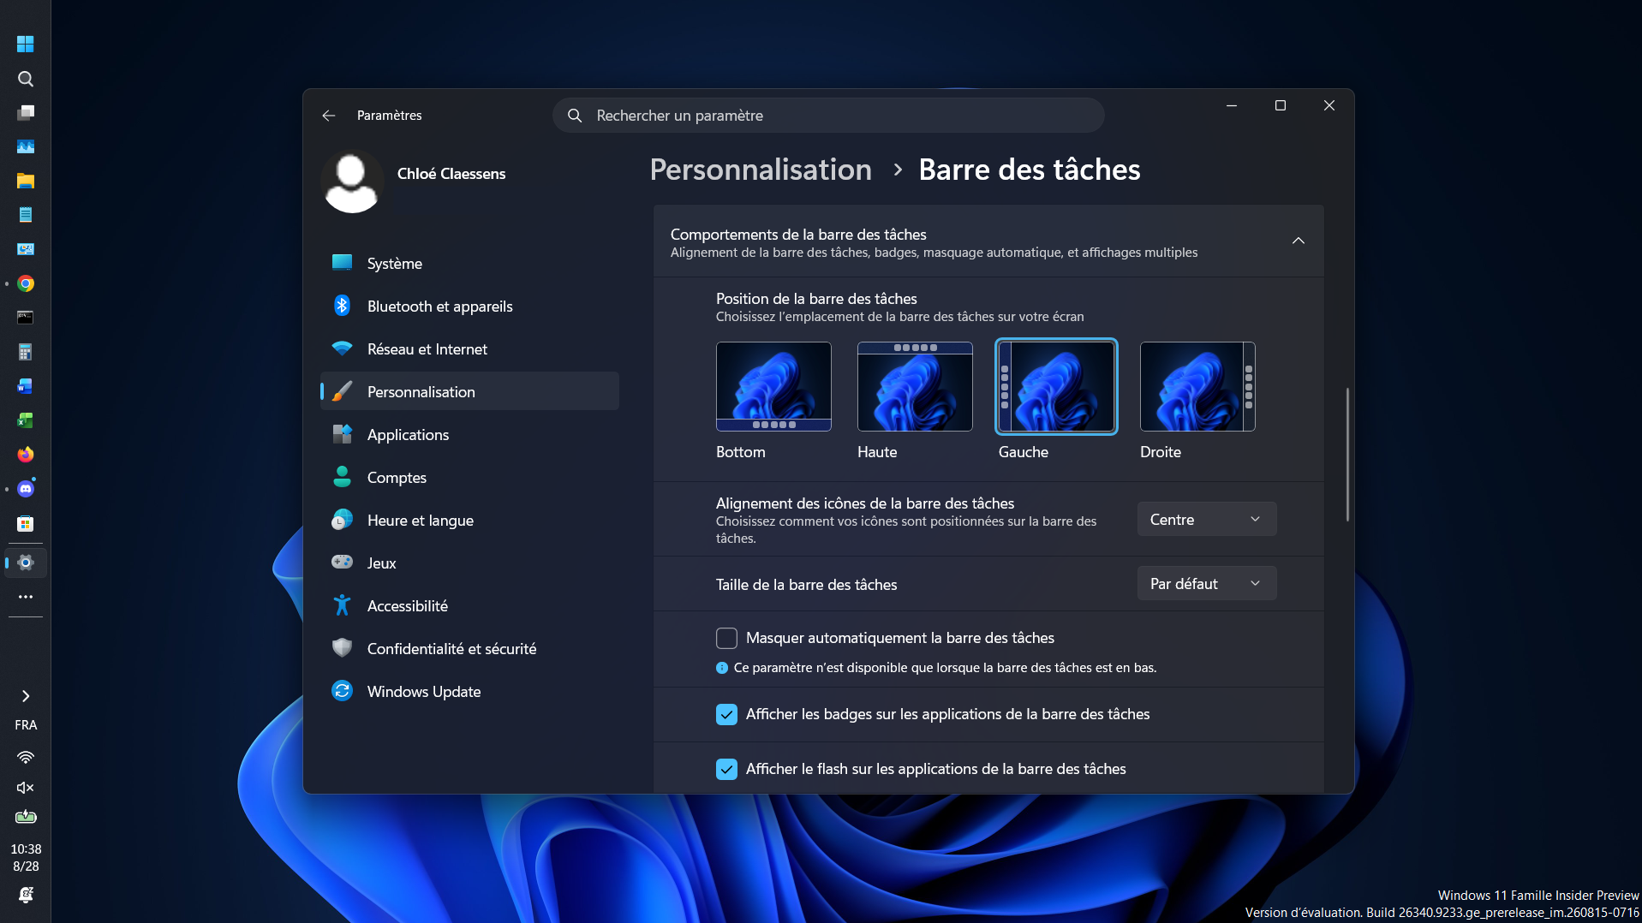
Task: Open Task View on the taskbar
Action: click(x=26, y=112)
